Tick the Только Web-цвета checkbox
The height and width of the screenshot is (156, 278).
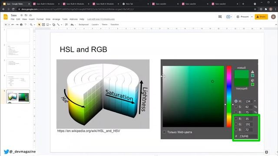pos(165,132)
